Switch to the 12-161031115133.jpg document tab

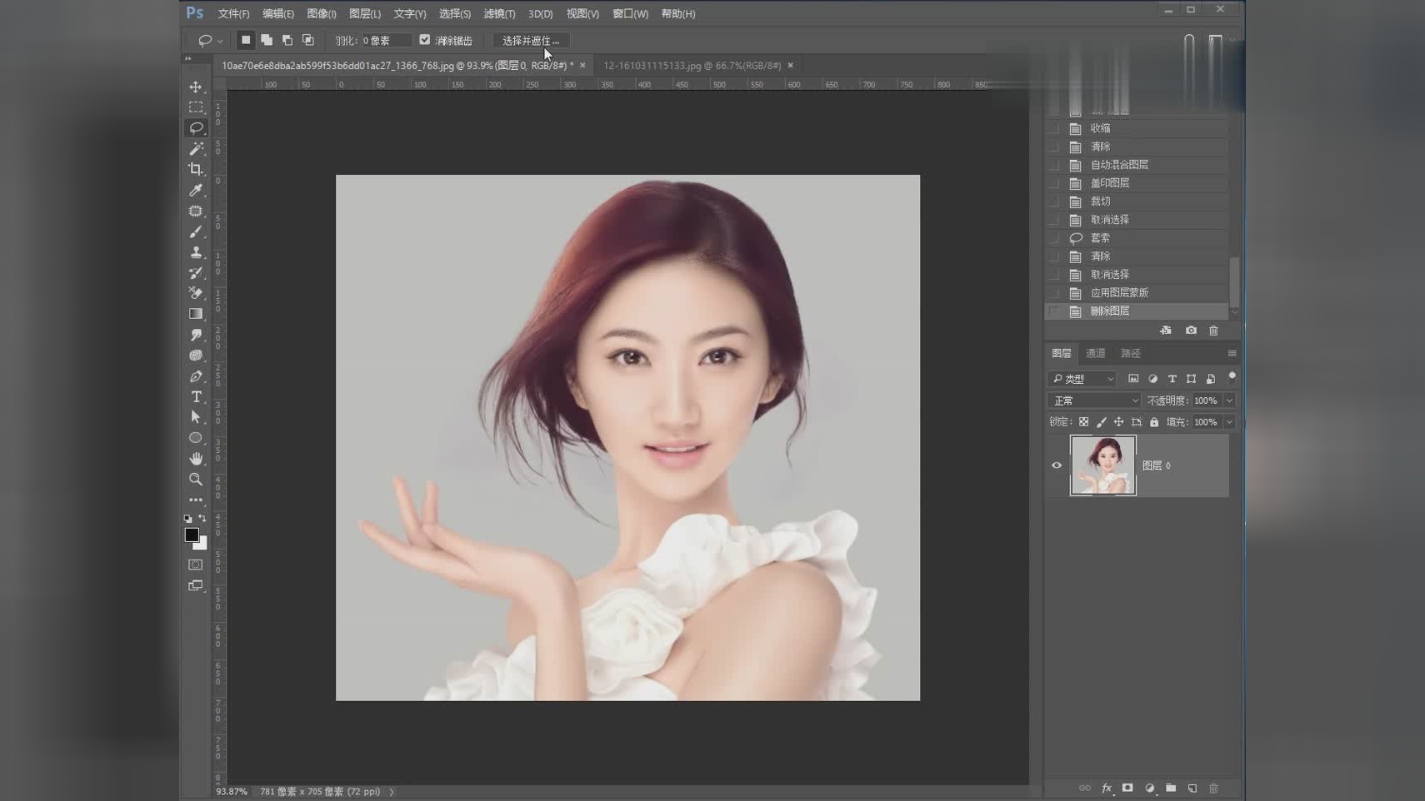click(692, 65)
